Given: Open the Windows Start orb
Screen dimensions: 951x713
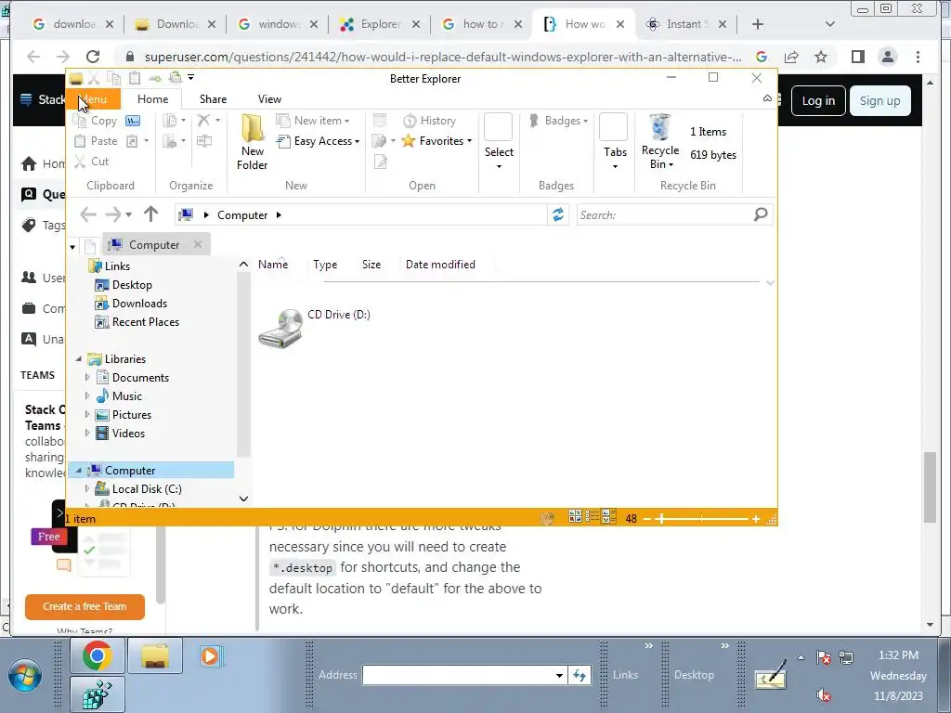Looking at the screenshot, I should (x=25, y=677).
